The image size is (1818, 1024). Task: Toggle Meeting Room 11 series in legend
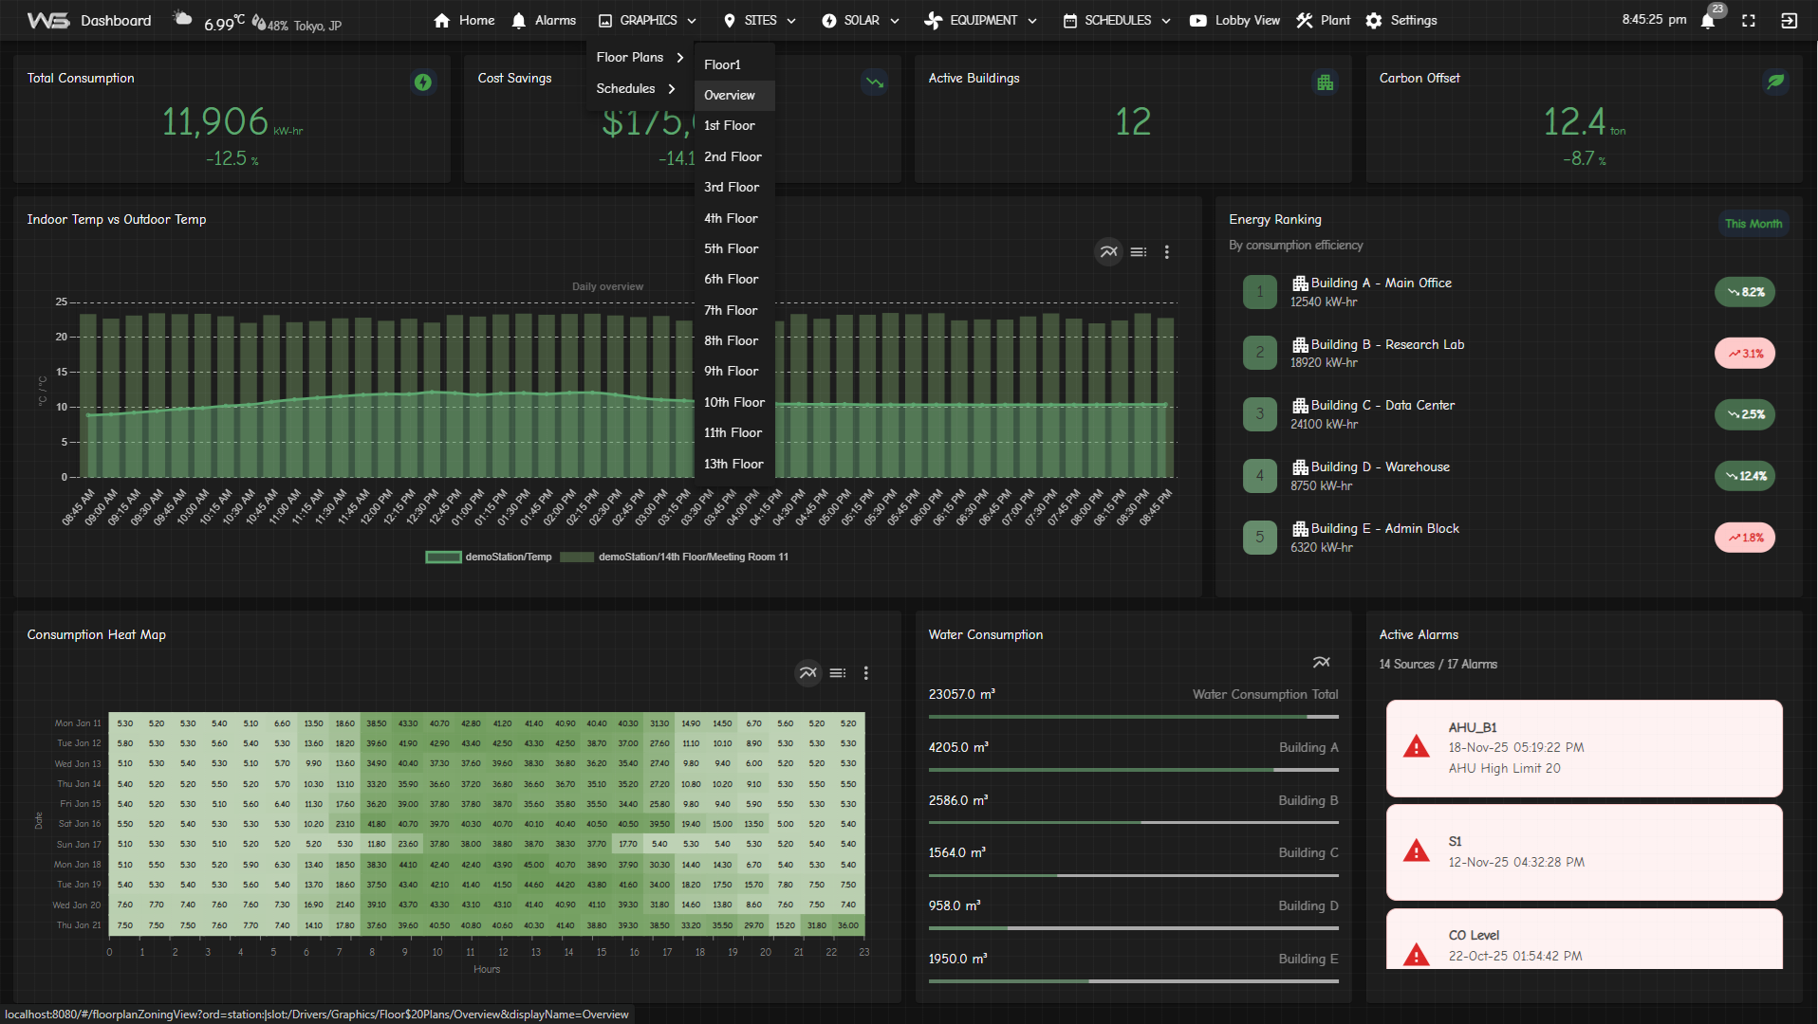(674, 558)
